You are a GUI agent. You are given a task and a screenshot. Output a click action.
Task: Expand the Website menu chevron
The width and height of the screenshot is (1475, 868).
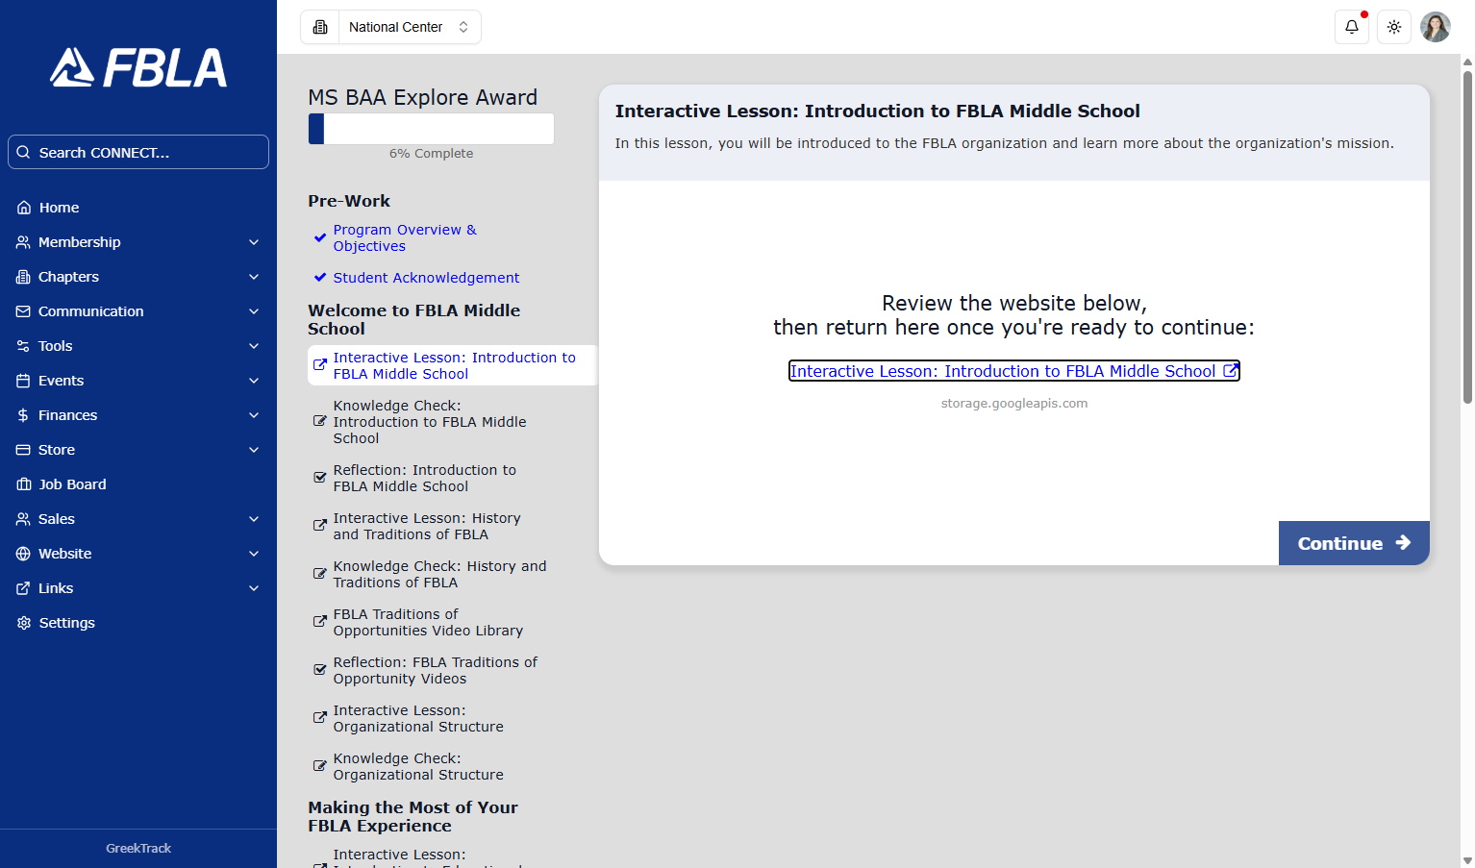254,554
